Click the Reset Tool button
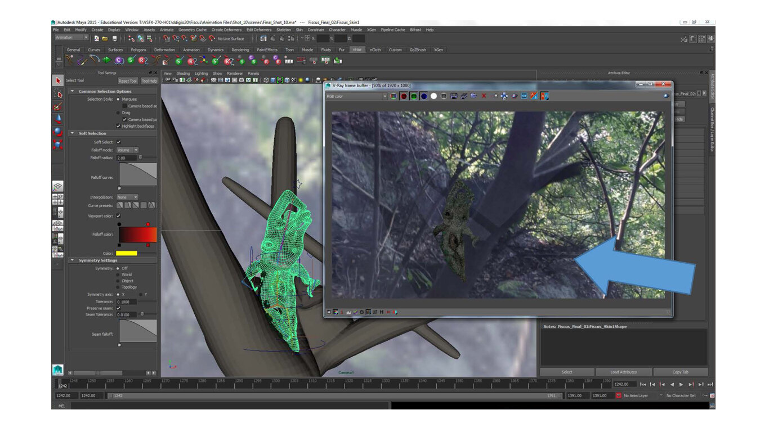769x432 pixels. click(128, 81)
